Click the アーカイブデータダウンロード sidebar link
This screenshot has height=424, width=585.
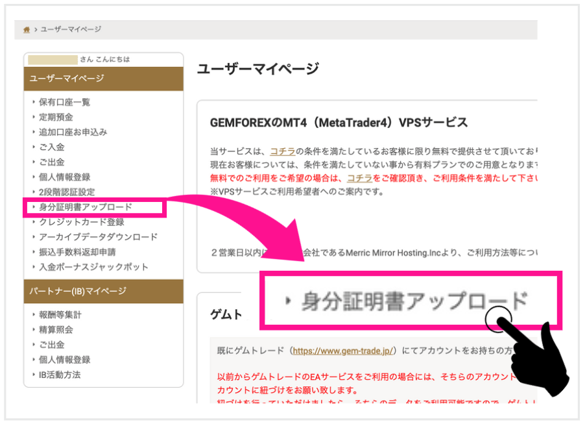tap(98, 237)
